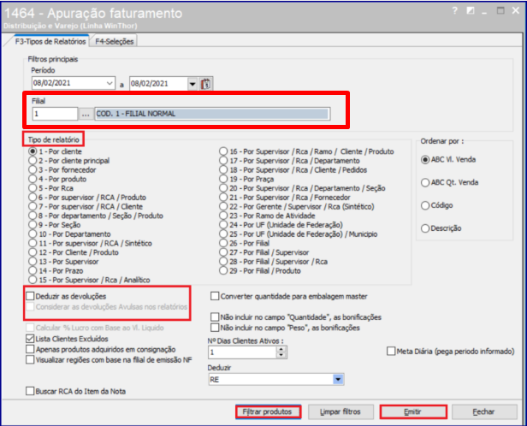Uncheck Lista Clientes Excluídos
The image size is (527, 426).
32,339
